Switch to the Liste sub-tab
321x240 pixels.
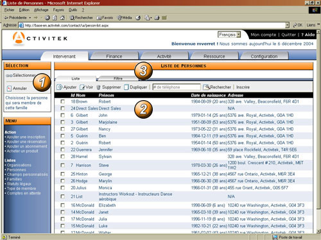click(x=76, y=78)
